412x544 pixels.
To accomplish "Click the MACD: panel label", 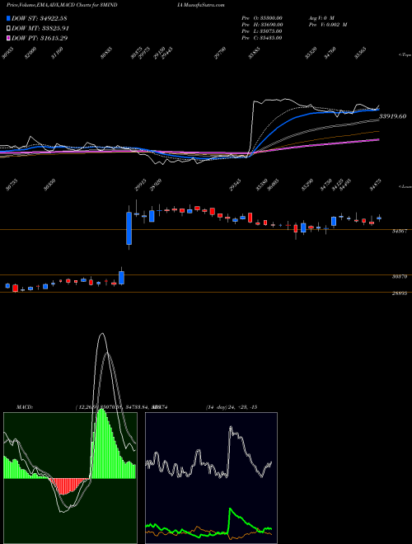I will click(x=24, y=407).
